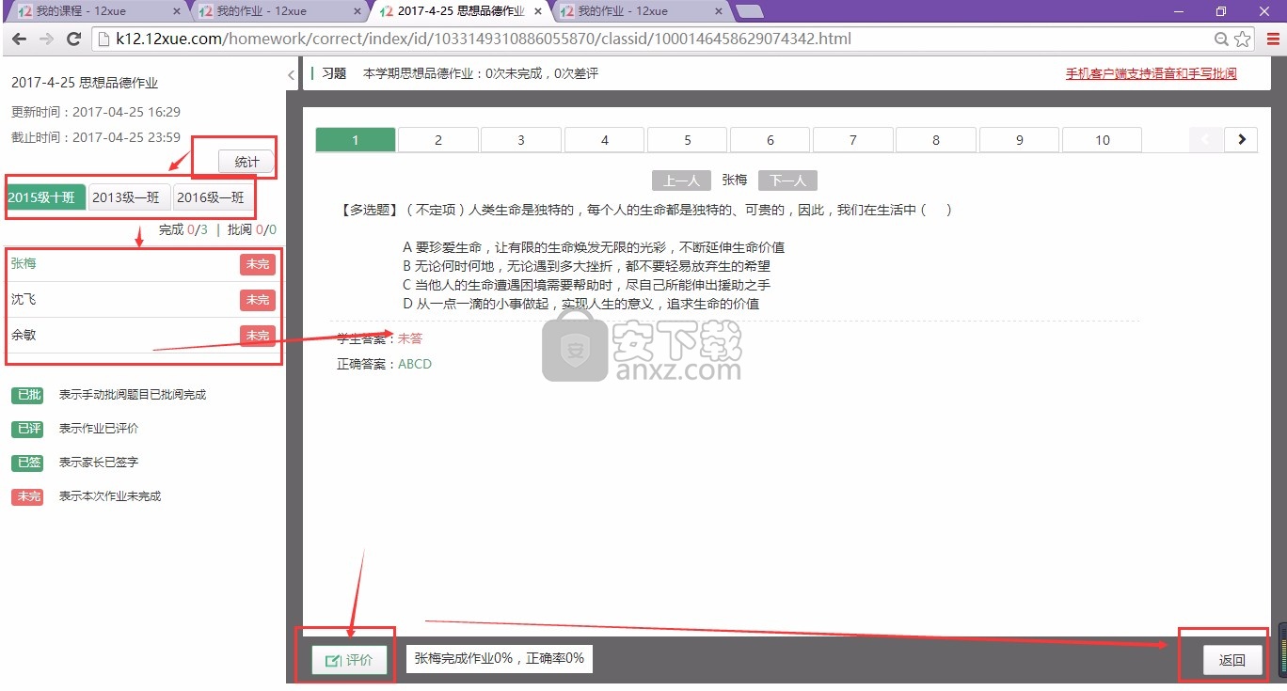The width and height of the screenshot is (1287, 691).
Task: Close the first 我的课程 tab
Action: coord(179,11)
